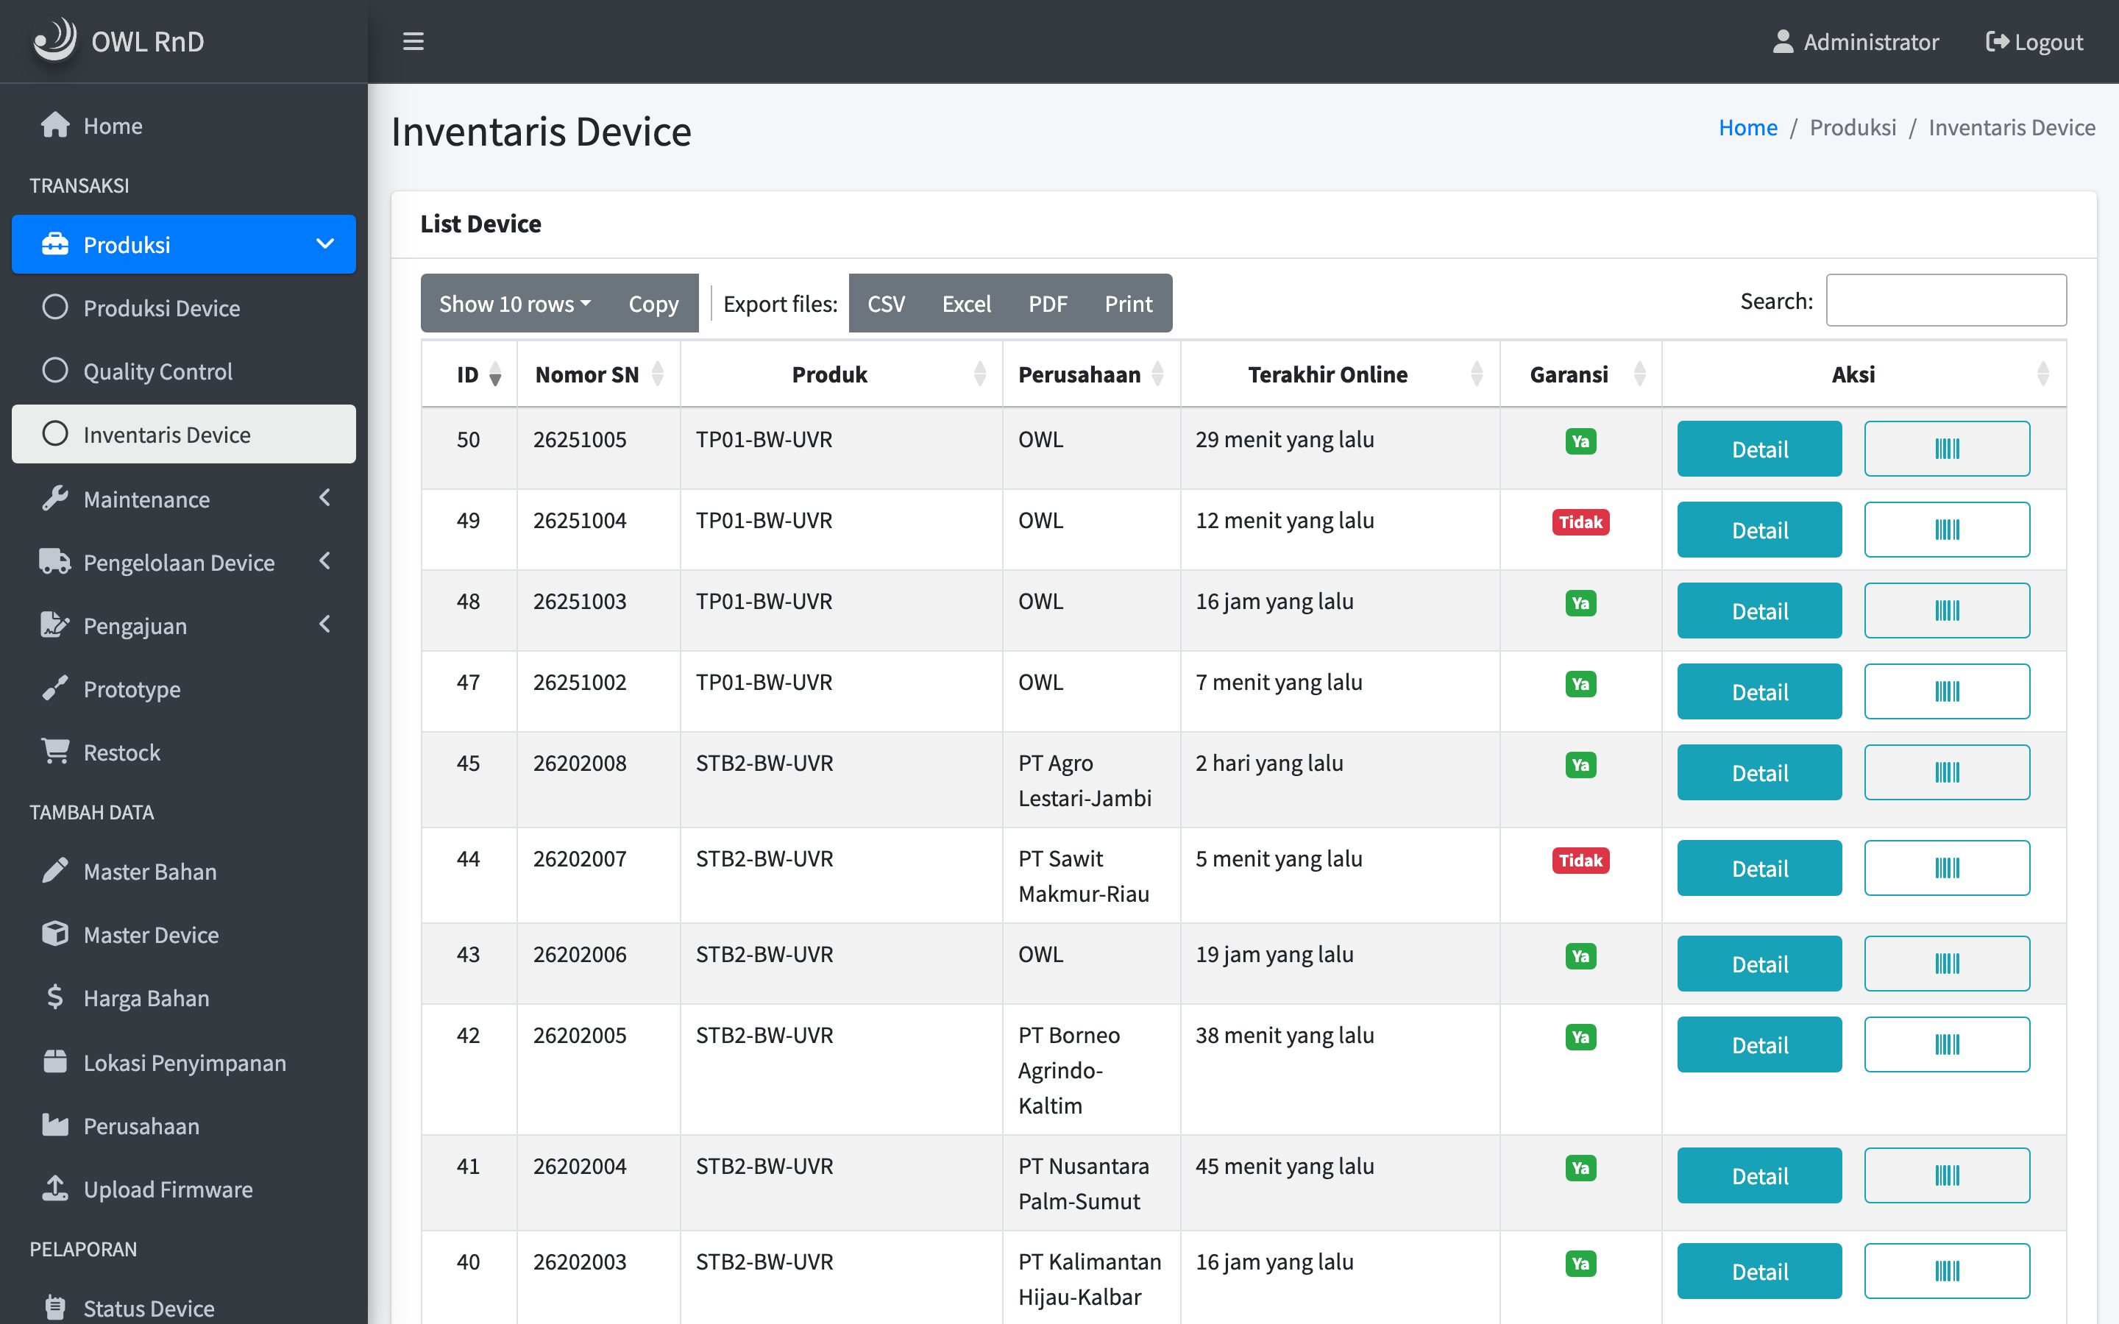Image resolution: width=2119 pixels, height=1324 pixels.
Task: Expand the Pengajuan menu
Action: [x=184, y=625]
